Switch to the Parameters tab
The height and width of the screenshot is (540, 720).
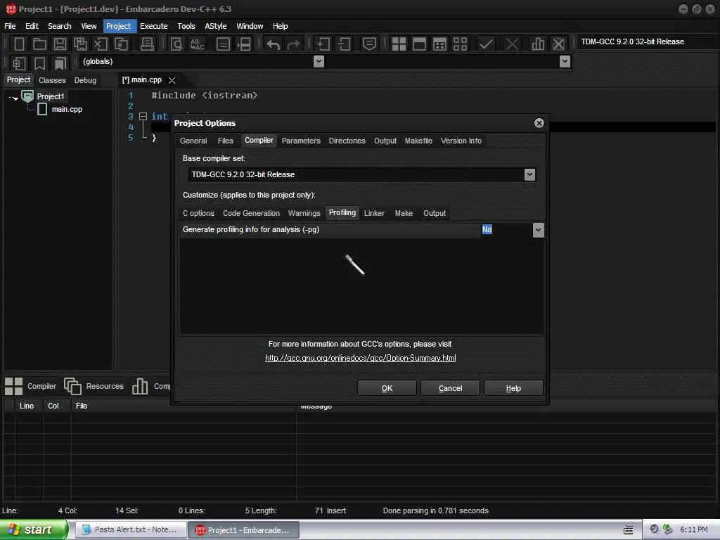[301, 141]
